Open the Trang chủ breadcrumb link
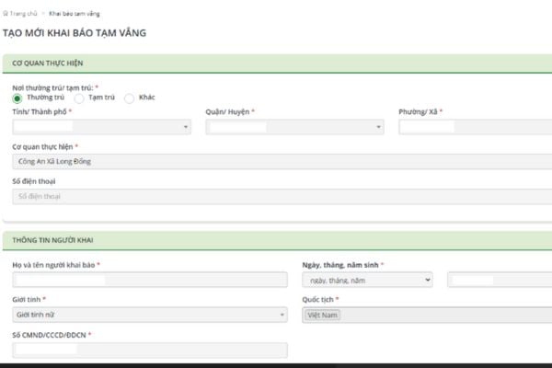 pos(25,14)
